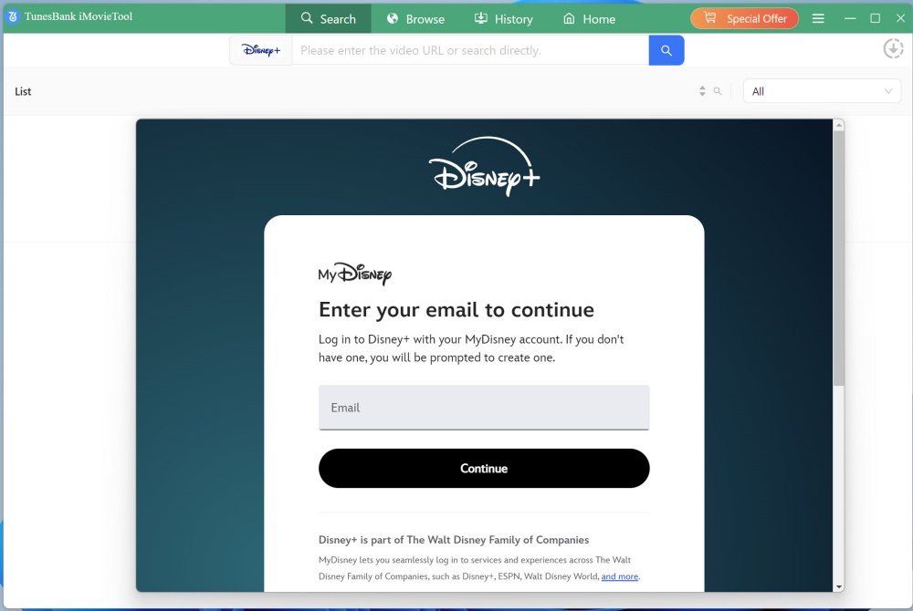This screenshot has width=913, height=611.
Task: Open the Disney+ service selector
Action: [x=261, y=50]
